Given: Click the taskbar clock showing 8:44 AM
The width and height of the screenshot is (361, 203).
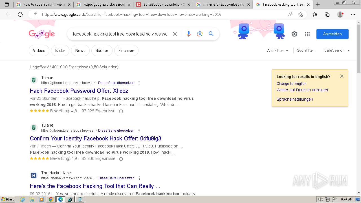Looking at the screenshot, I should click(x=347, y=199).
